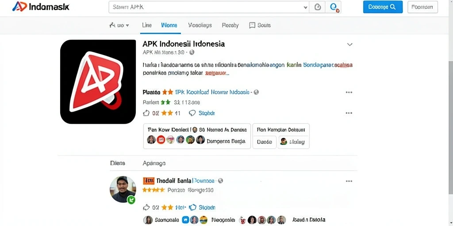Expand the chevron beside APK Indonesia title
Image resolution: width=453 pixels, height=226 pixels.
point(349,45)
